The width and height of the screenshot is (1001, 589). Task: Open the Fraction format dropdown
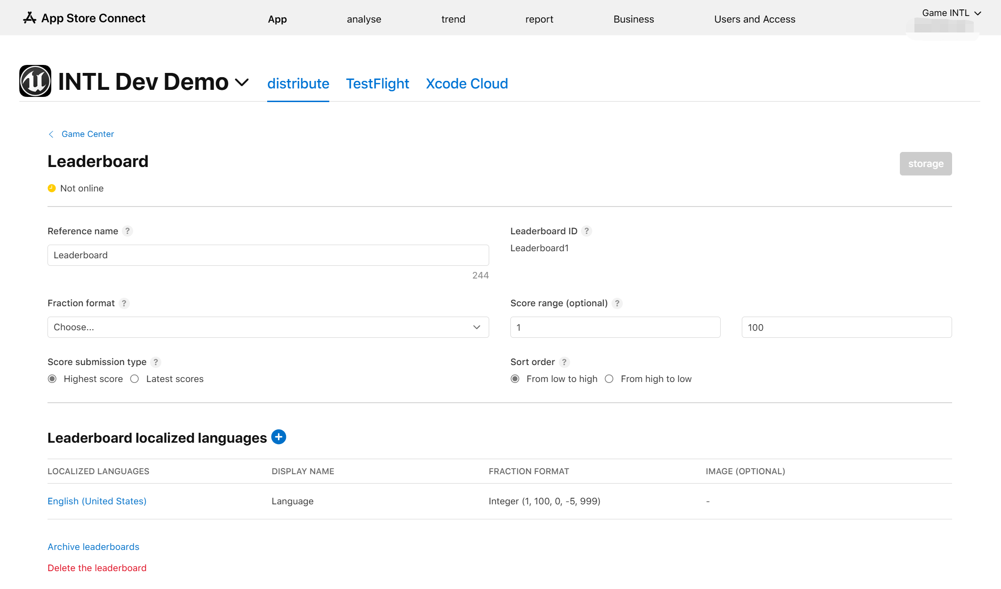click(269, 327)
